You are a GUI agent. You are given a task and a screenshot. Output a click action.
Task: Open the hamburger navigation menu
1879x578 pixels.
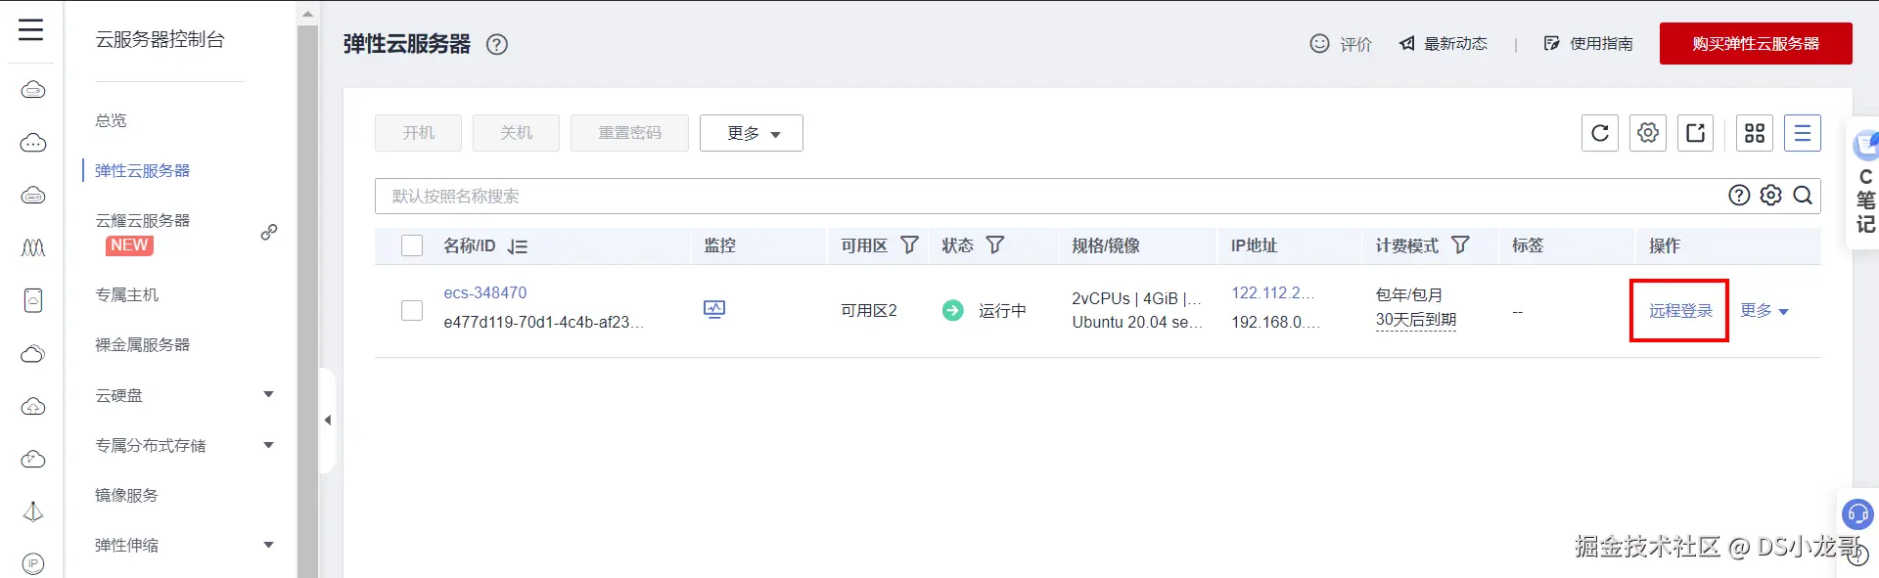(30, 30)
